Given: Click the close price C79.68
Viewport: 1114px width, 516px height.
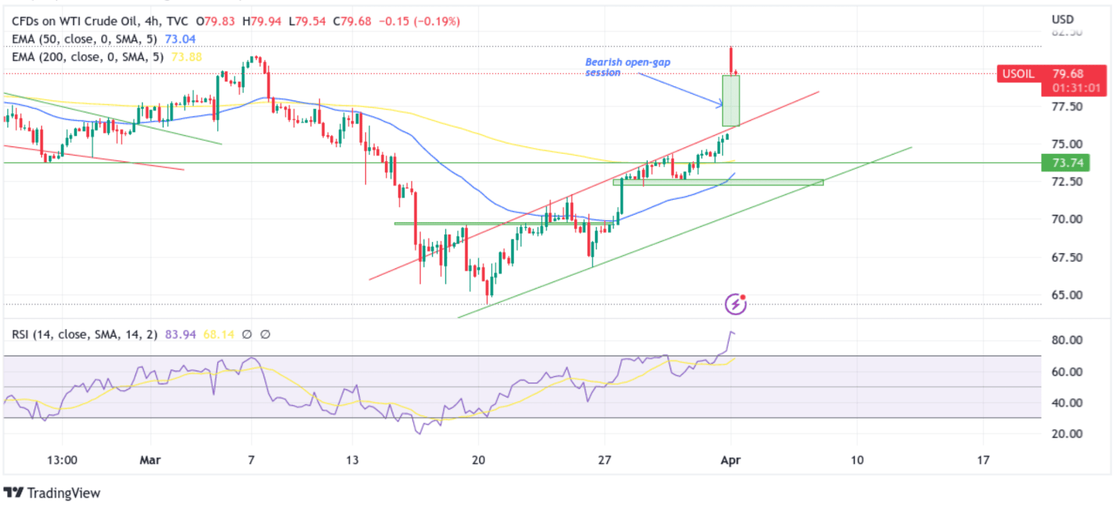Looking at the screenshot, I should [352, 21].
